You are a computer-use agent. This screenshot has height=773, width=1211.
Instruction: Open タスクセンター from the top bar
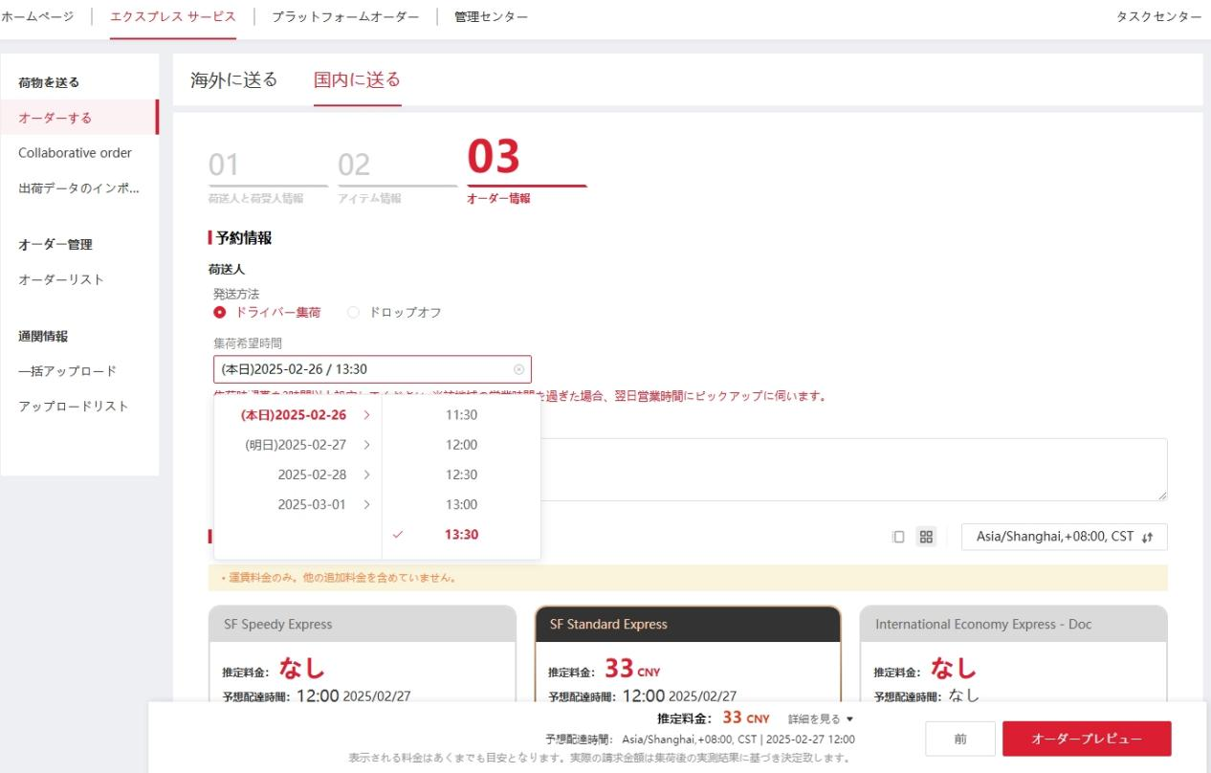[1157, 16]
